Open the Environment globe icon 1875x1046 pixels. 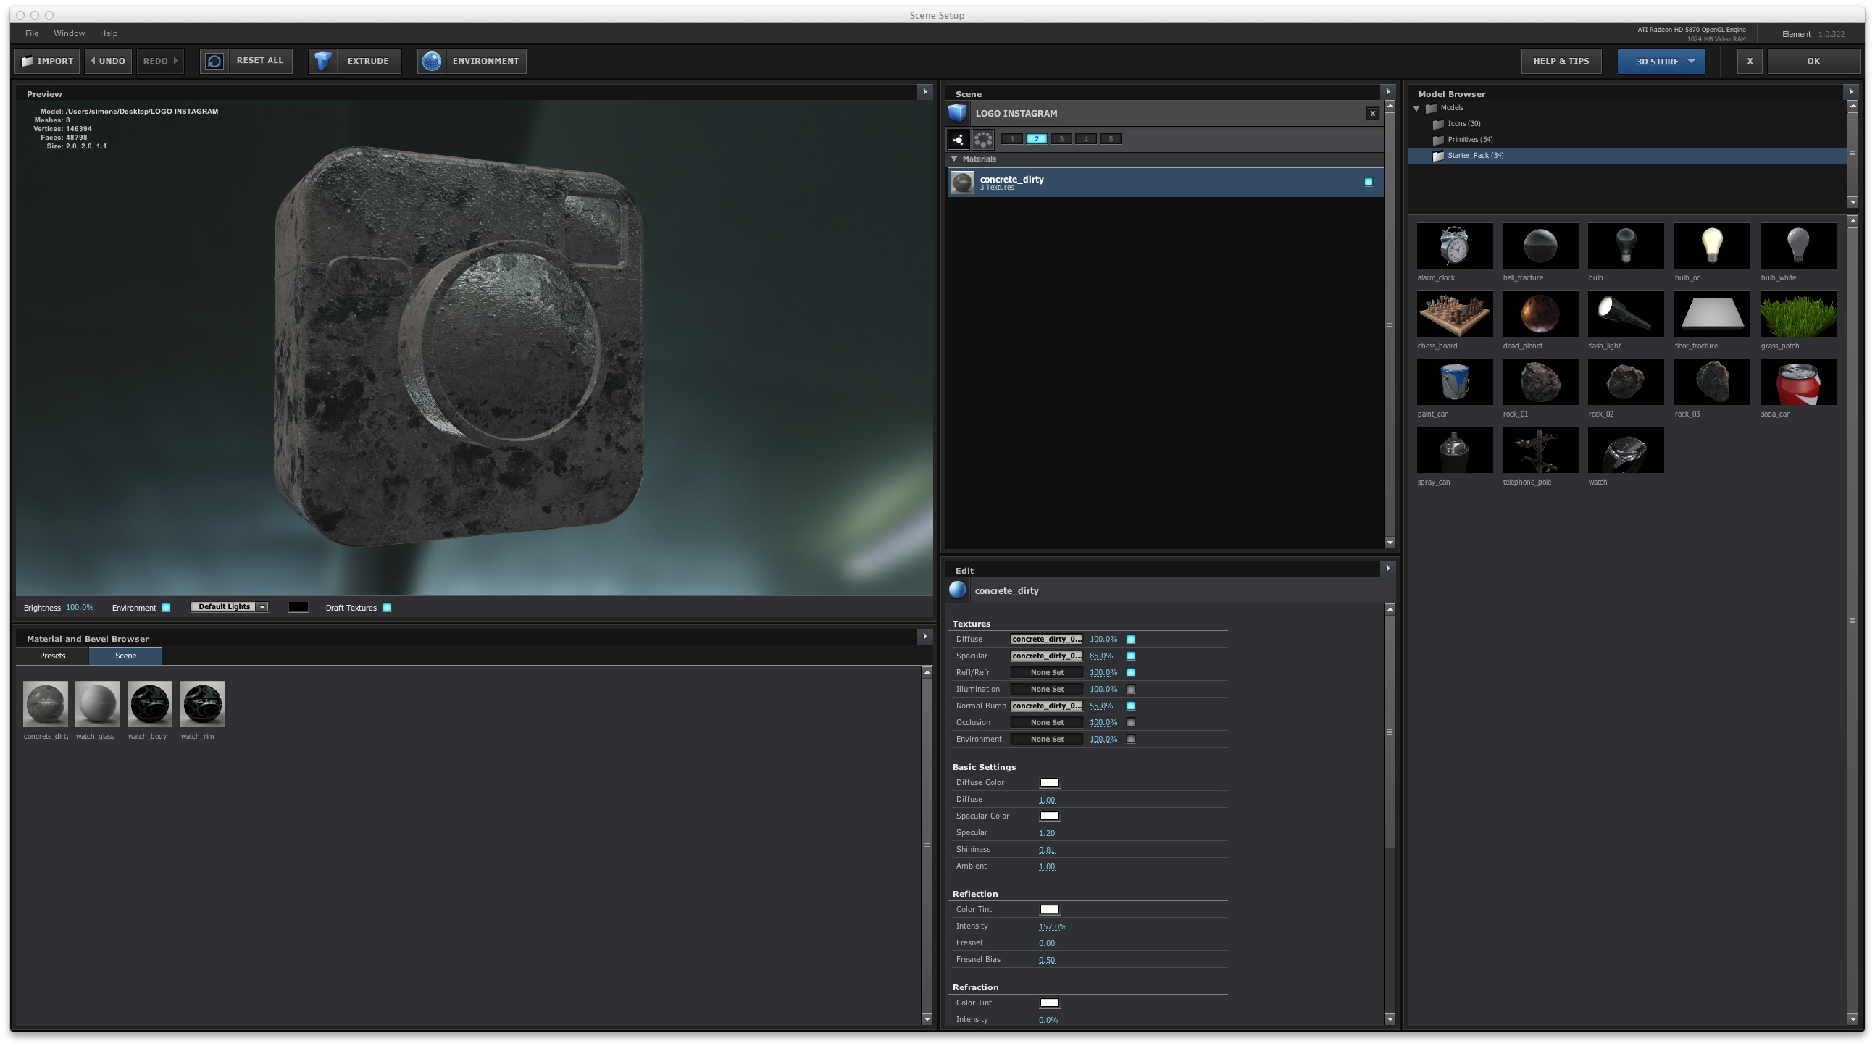pos(432,61)
